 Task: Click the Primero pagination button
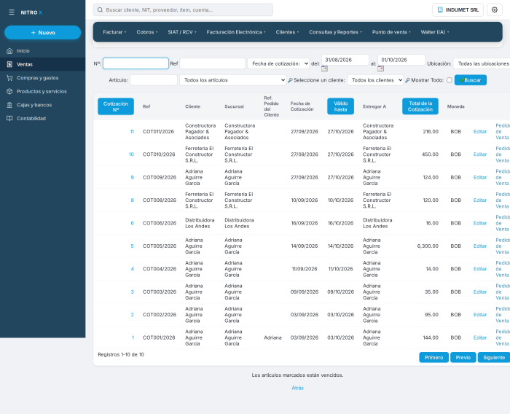pos(434,357)
